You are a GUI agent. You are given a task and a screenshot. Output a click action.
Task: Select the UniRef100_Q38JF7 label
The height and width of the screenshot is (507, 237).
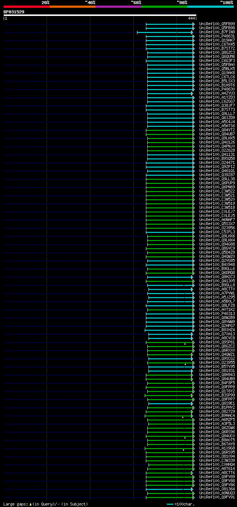pyautogui.click(x=217, y=105)
